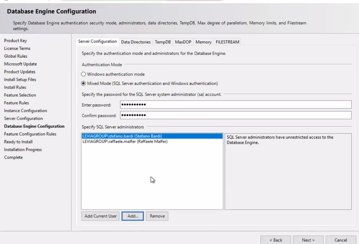This screenshot has height=244, width=359.
Task: Select stefano.bardi in administrators list
Action: click(x=122, y=136)
